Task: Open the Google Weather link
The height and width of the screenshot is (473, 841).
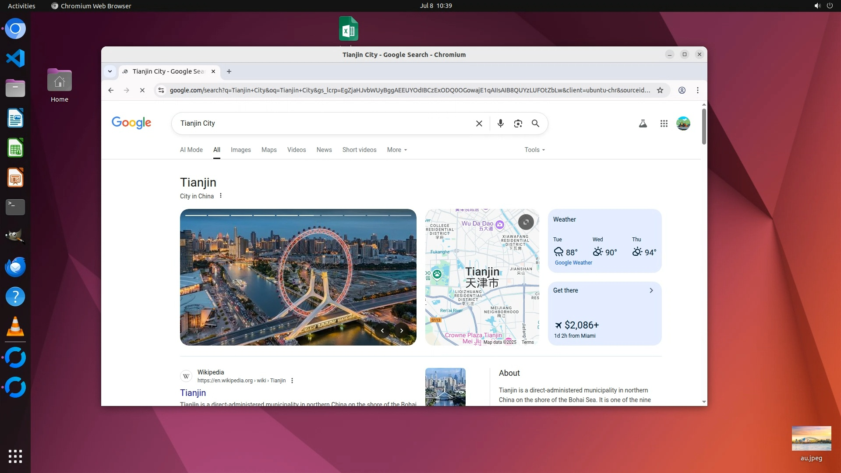Action: [573, 263]
